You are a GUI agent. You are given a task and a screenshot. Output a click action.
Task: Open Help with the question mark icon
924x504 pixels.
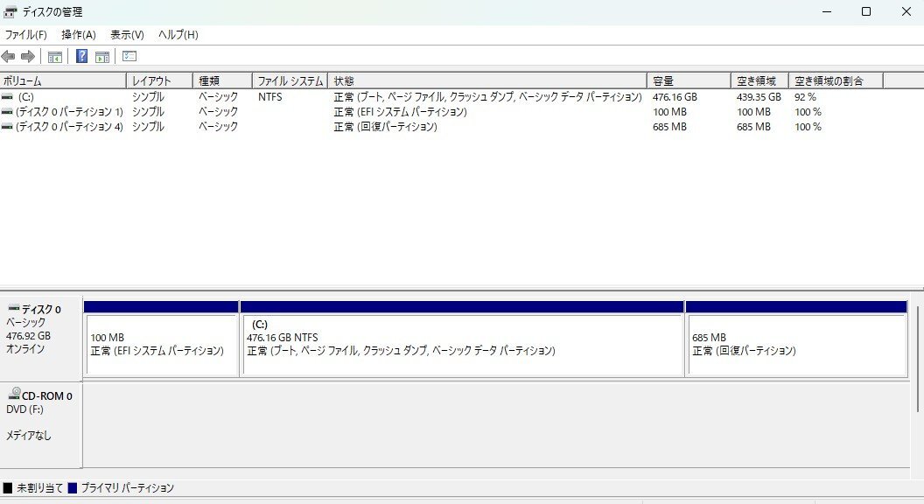(82, 57)
